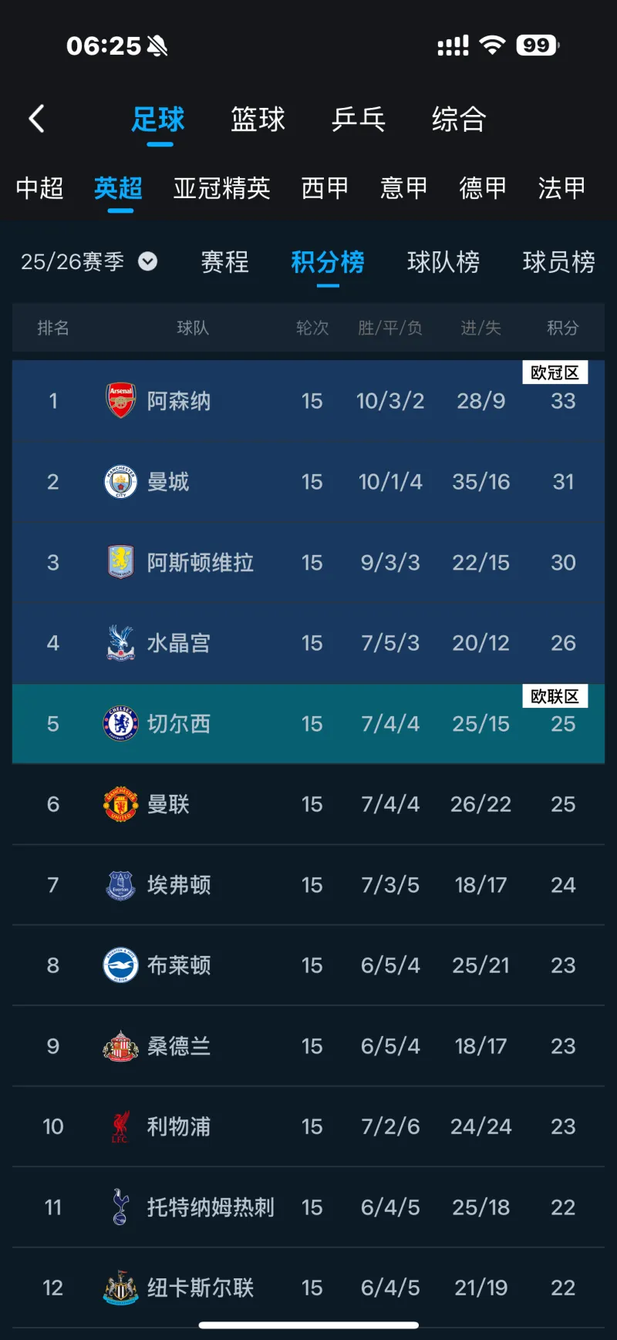
Task: Switch to the 篮球 tab
Action: (x=258, y=120)
